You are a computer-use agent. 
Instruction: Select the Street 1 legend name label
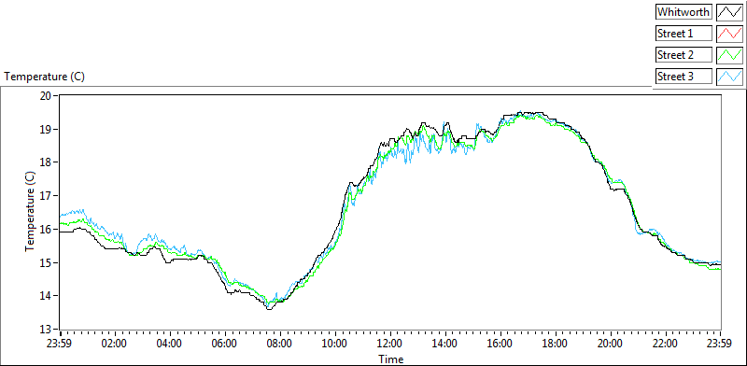tap(684, 34)
